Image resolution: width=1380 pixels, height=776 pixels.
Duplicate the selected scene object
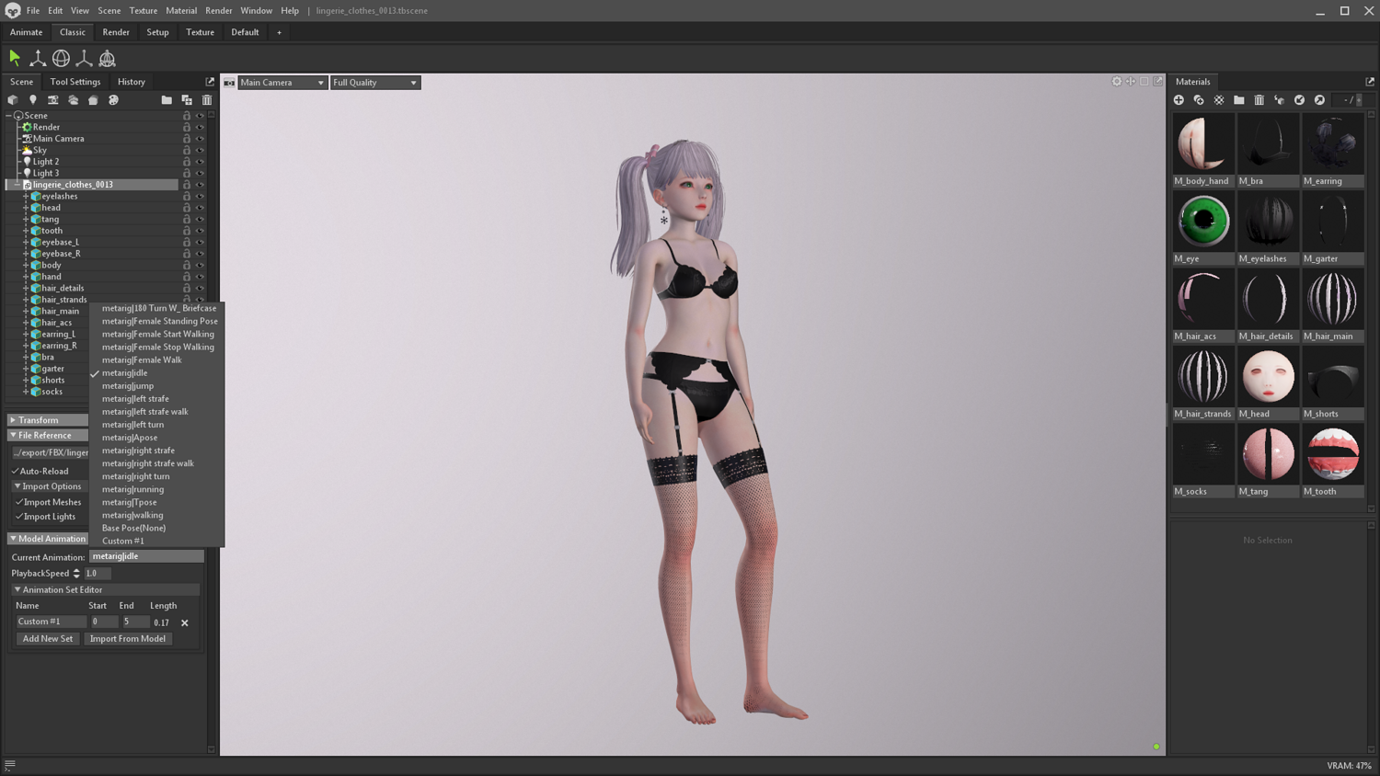point(187,100)
